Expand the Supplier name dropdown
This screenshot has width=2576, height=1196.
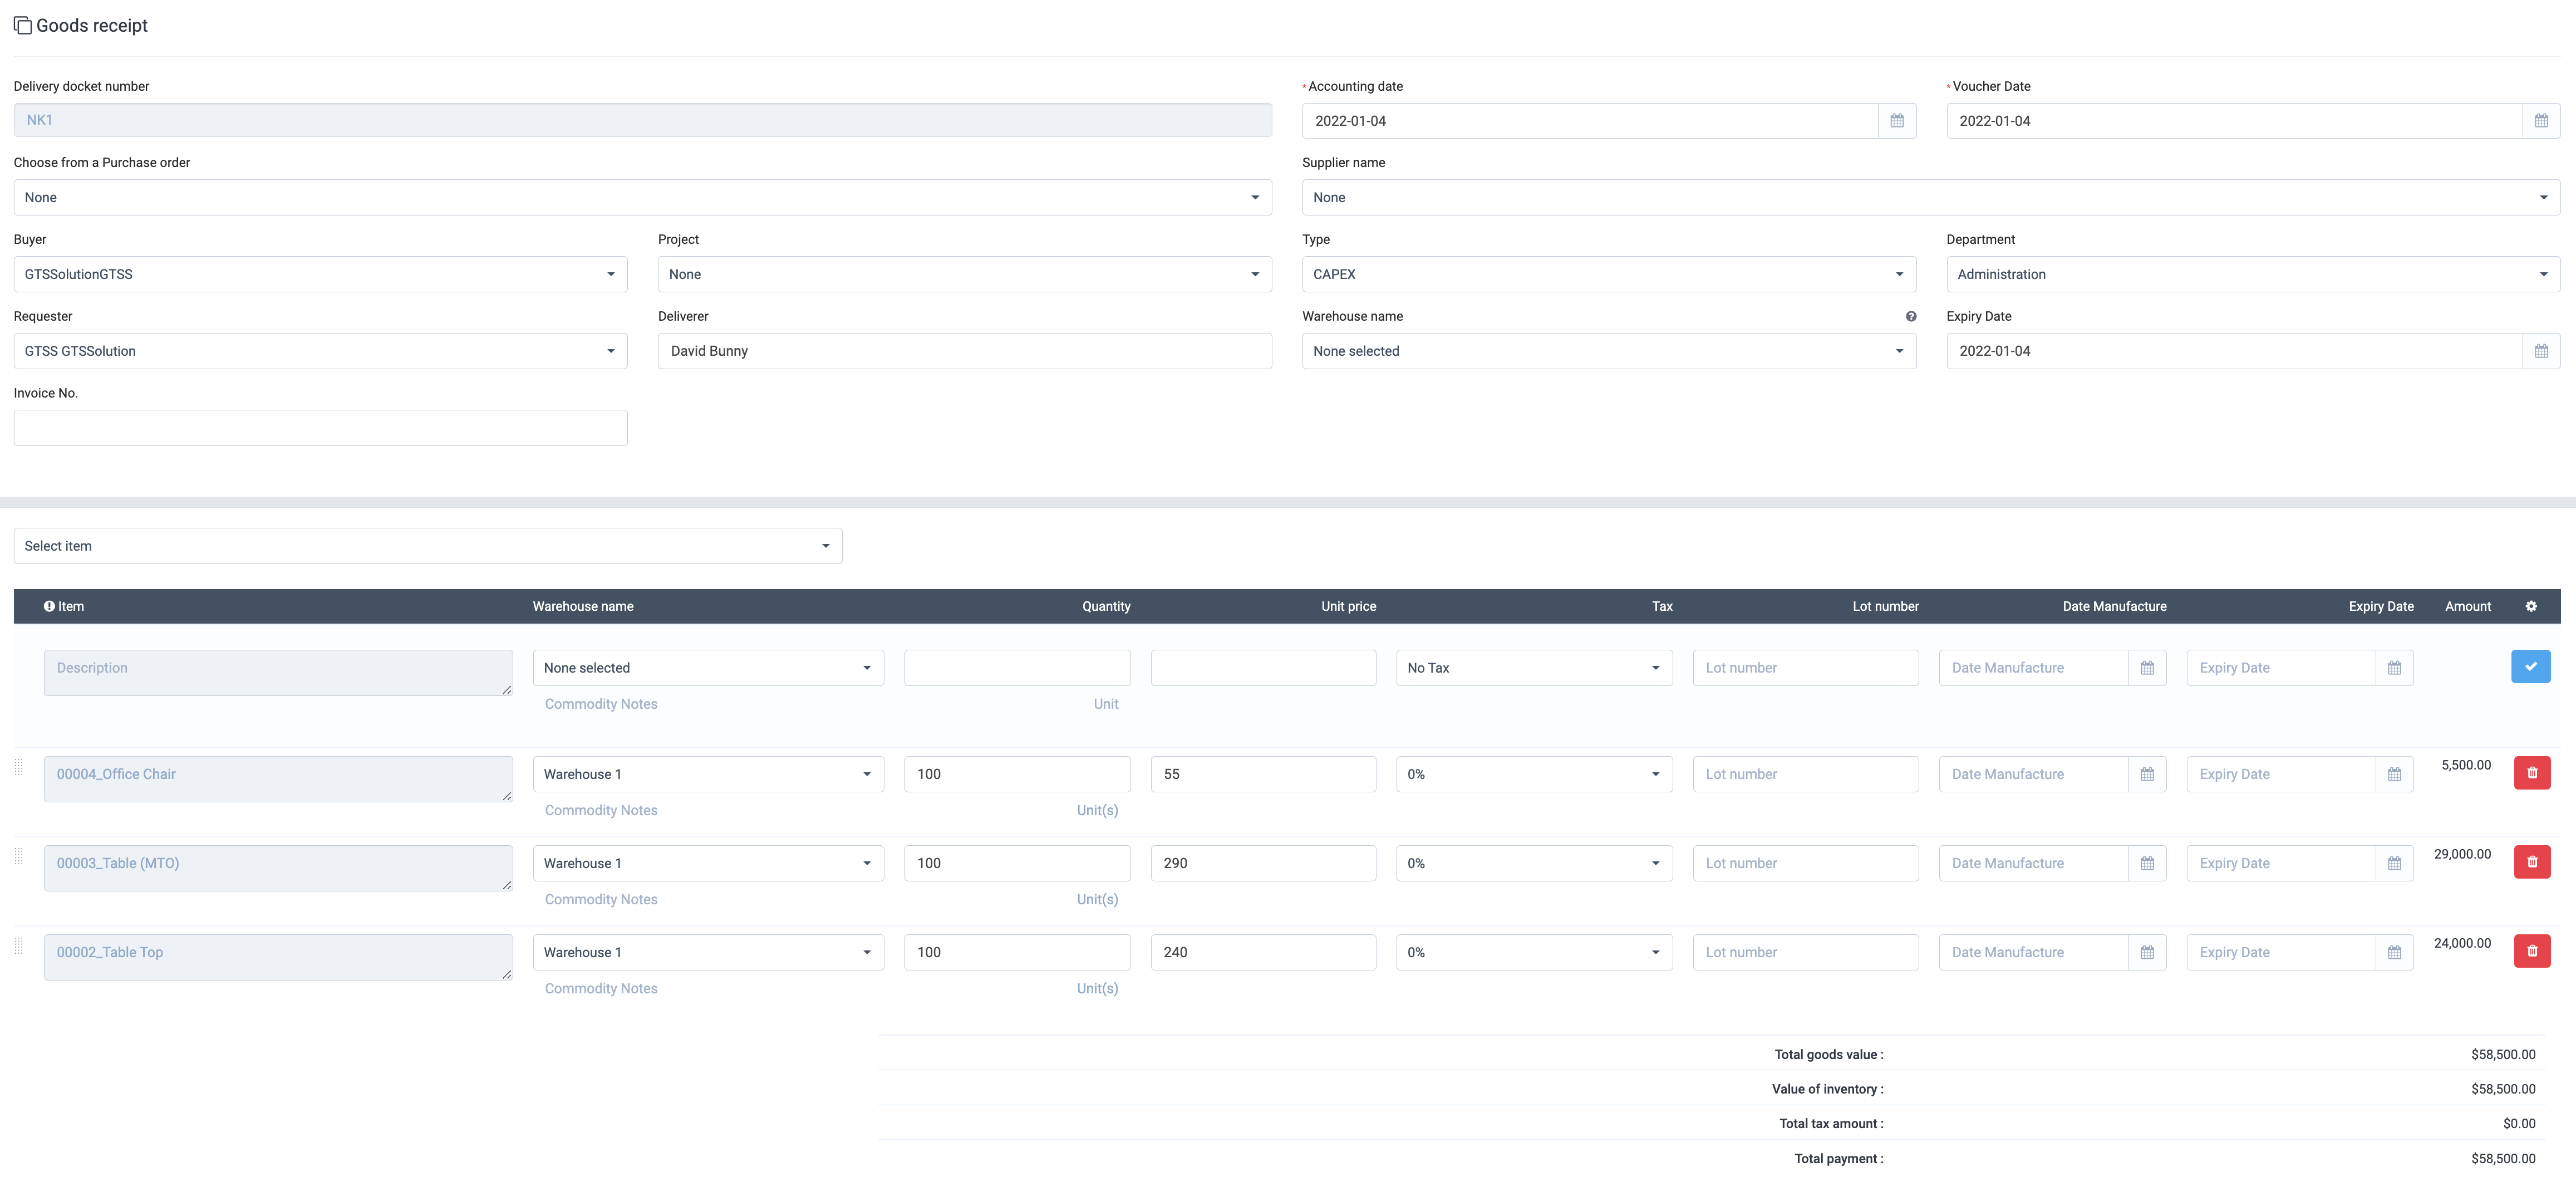click(x=1930, y=197)
